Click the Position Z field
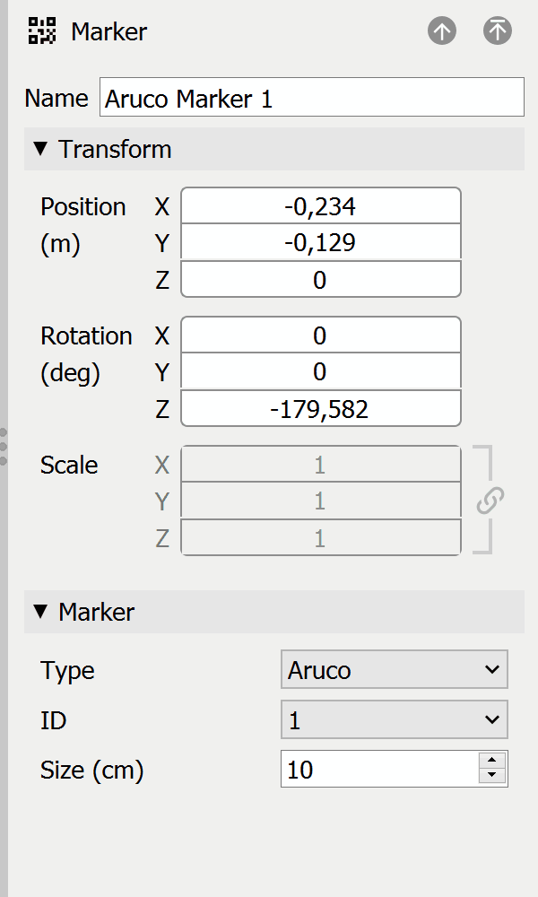The width and height of the screenshot is (538, 897). pos(320,281)
